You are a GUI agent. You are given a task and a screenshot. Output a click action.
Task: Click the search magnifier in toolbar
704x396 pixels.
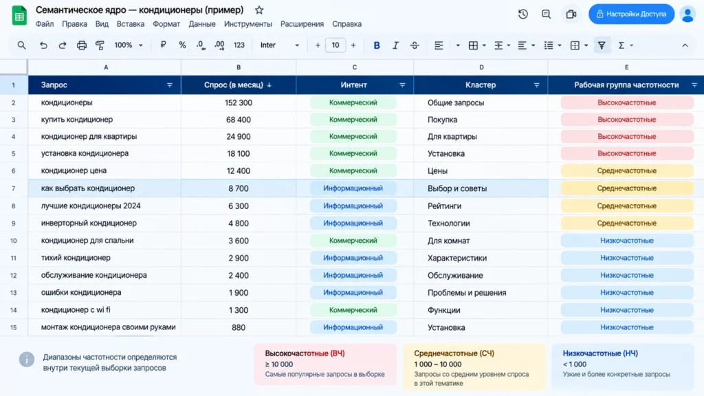point(21,45)
